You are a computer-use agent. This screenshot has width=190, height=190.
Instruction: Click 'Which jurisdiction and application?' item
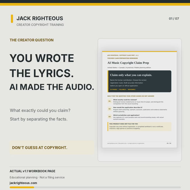click(127, 115)
